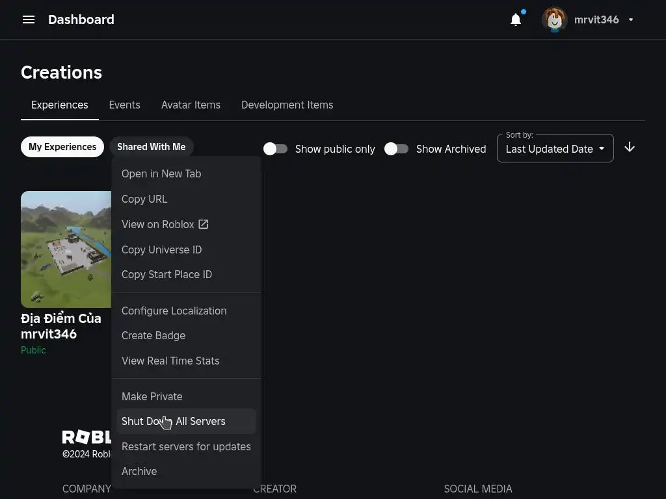666x499 pixels.
Task: Expand the mrvit346 account dropdown arrow
Action: [x=631, y=19]
